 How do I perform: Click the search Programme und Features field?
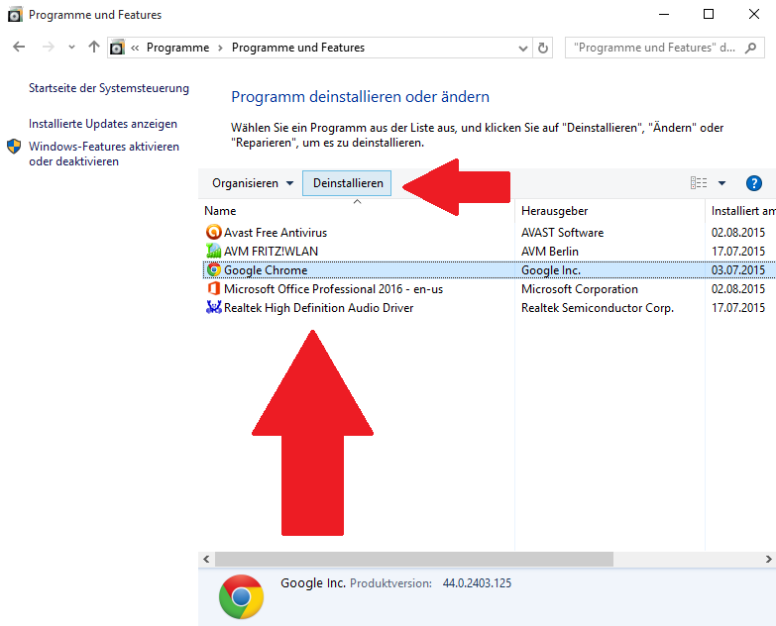tap(662, 48)
